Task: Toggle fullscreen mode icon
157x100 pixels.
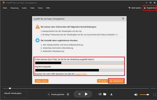Action: click(x=155, y=94)
